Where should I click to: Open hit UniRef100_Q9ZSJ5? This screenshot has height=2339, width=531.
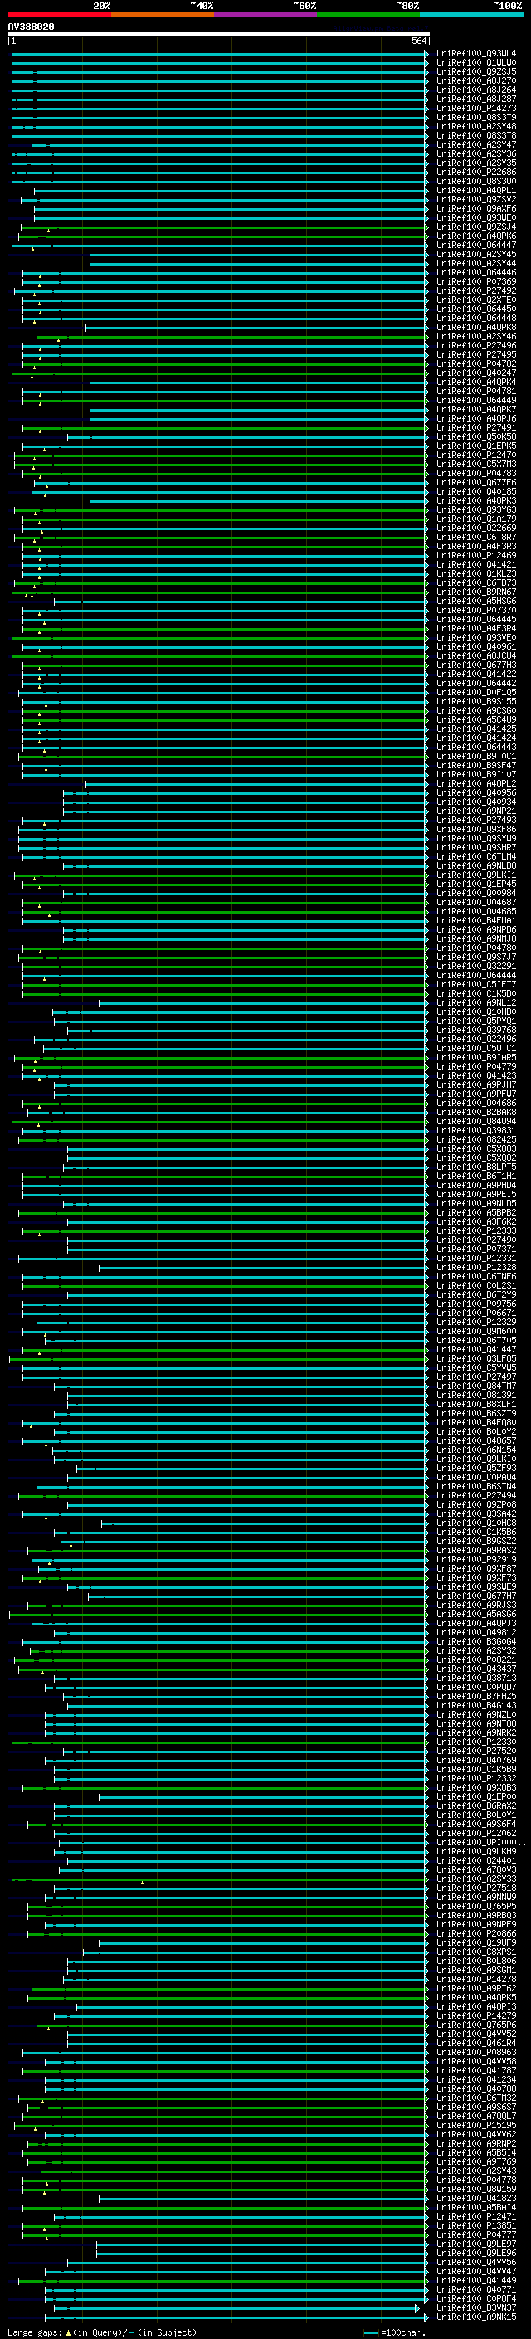coord(475,71)
